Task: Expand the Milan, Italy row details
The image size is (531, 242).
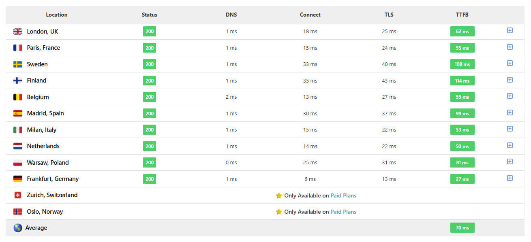Action: [x=510, y=129]
